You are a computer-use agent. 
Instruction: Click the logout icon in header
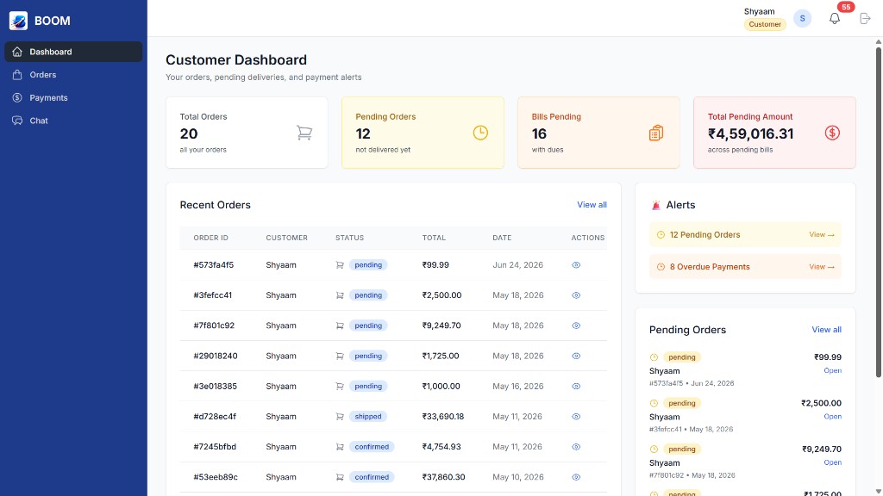click(x=866, y=19)
